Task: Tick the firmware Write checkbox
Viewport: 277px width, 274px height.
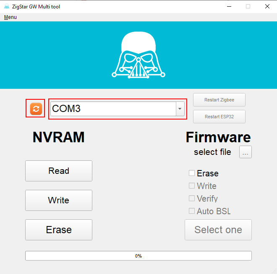Action: click(192, 186)
